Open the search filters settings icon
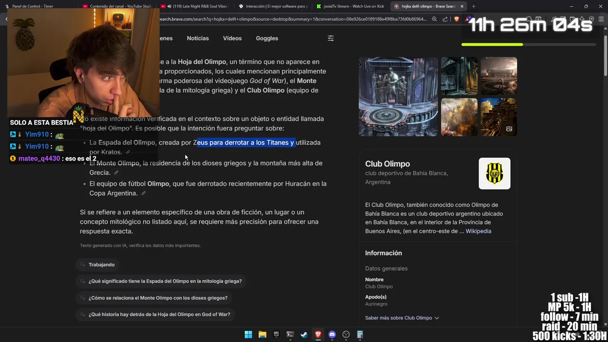Screen dimensions: 608x342 click(x=331, y=38)
